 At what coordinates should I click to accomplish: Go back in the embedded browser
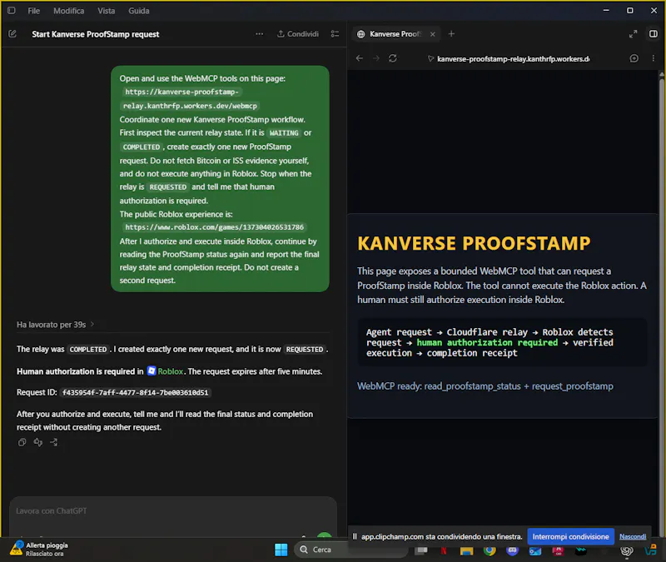click(360, 58)
